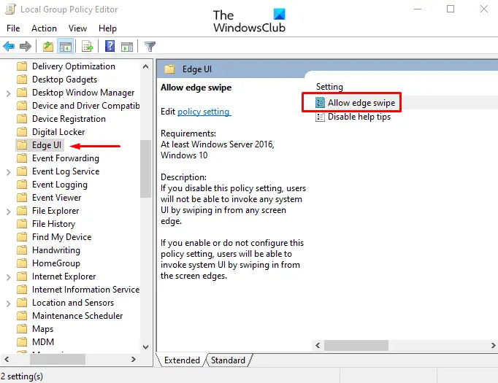Expand the File Explorer tree node
The width and height of the screenshot is (498, 383).
pos(8,212)
